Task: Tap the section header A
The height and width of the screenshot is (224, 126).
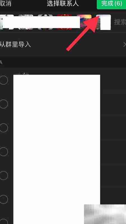Action: tap(1, 63)
